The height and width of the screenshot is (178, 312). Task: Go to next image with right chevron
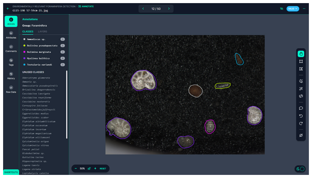tap(169, 9)
